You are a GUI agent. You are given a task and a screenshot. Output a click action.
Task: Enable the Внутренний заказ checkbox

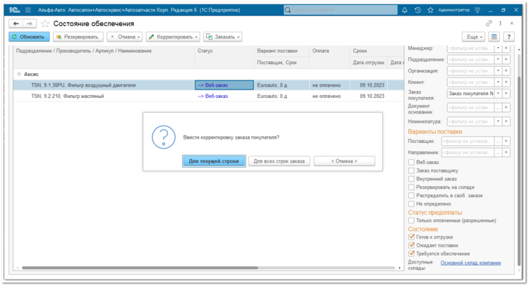point(411,179)
